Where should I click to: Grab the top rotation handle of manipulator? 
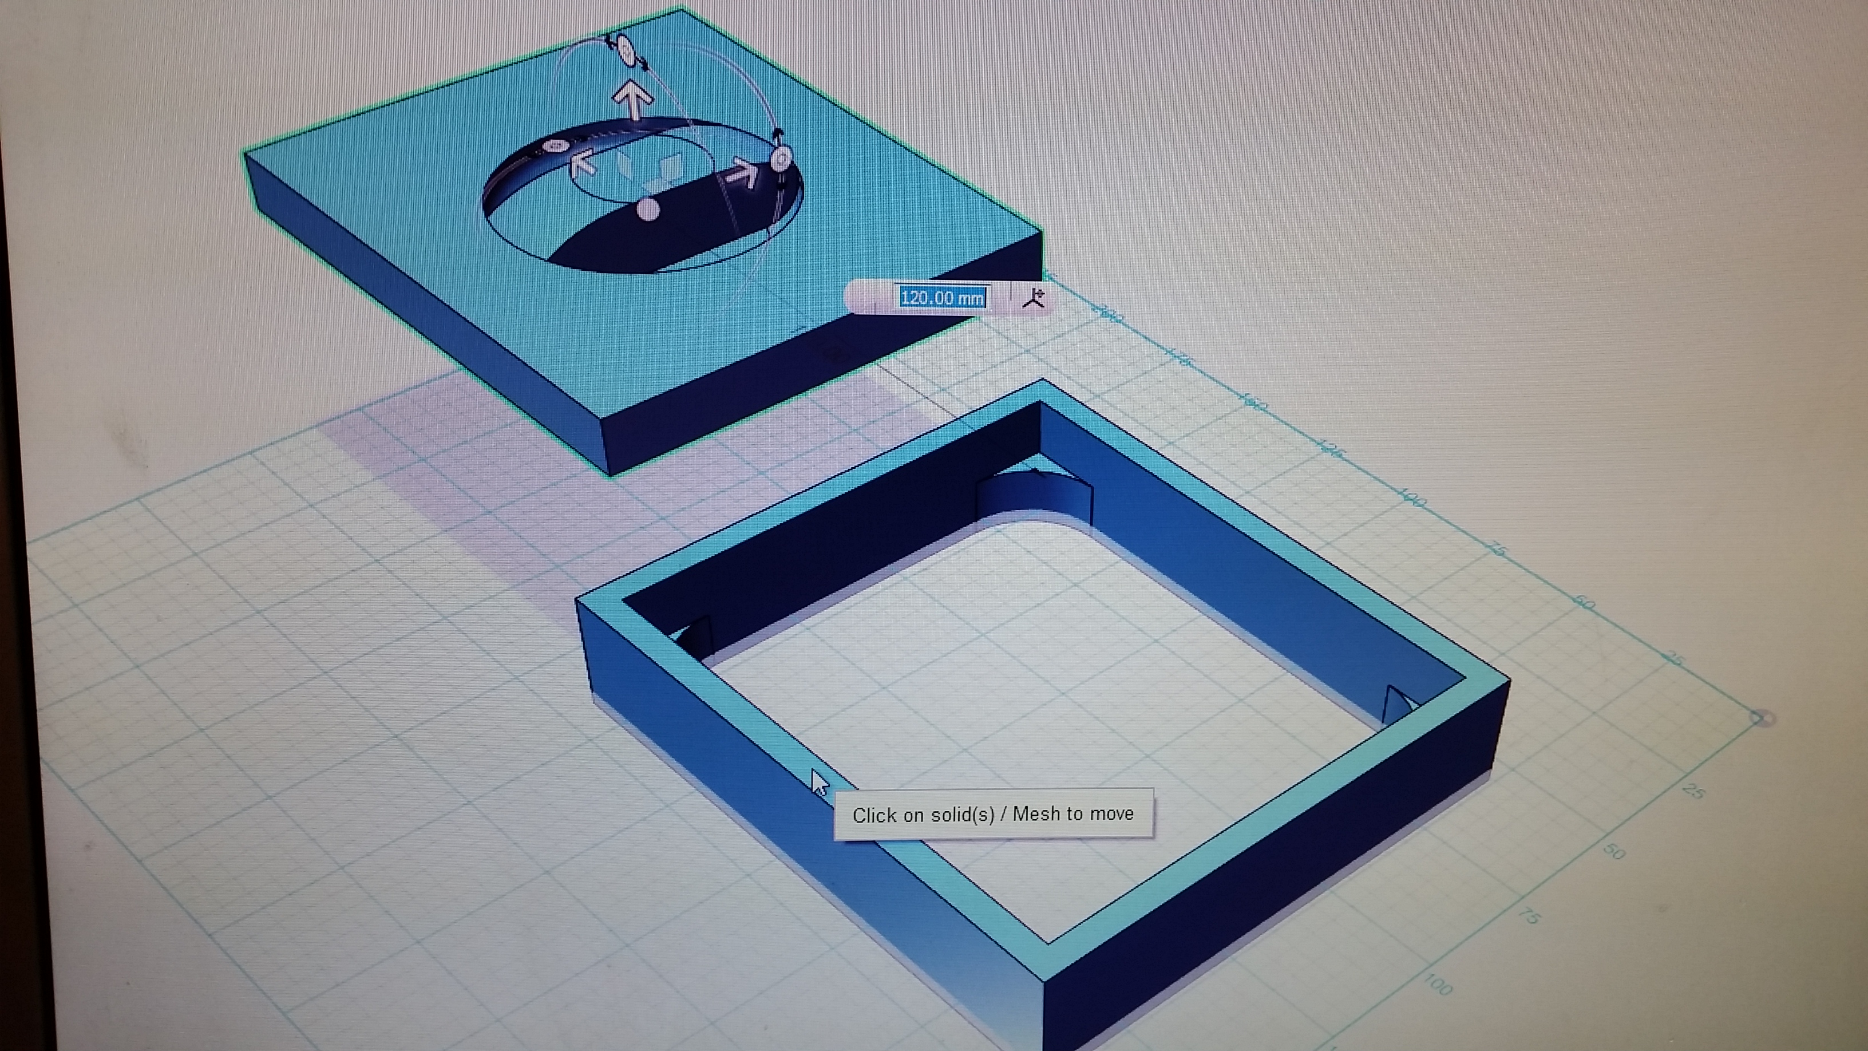[x=627, y=51]
